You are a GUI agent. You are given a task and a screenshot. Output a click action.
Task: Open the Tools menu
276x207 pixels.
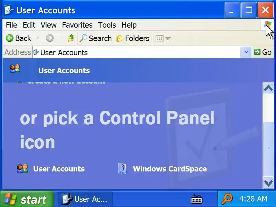pos(107,25)
